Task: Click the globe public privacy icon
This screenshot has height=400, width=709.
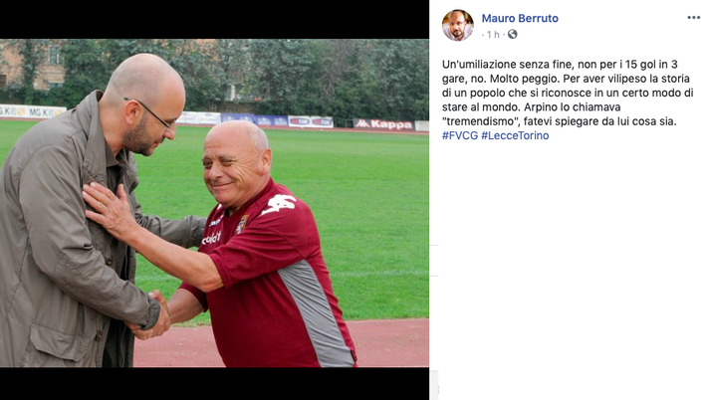Action: (x=512, y=35)
